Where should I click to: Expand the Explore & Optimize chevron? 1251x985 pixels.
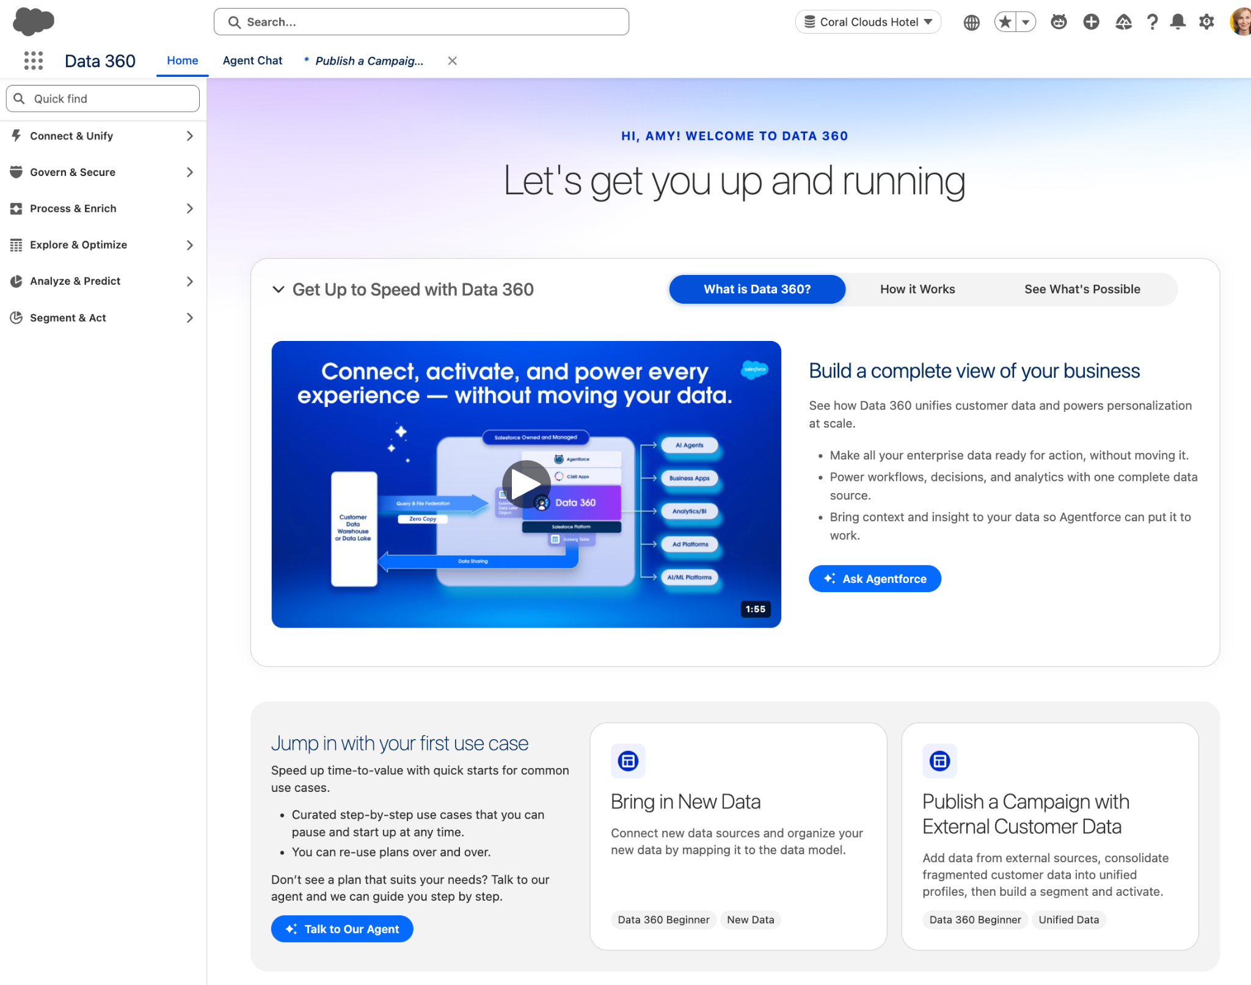tap(190, 245)
